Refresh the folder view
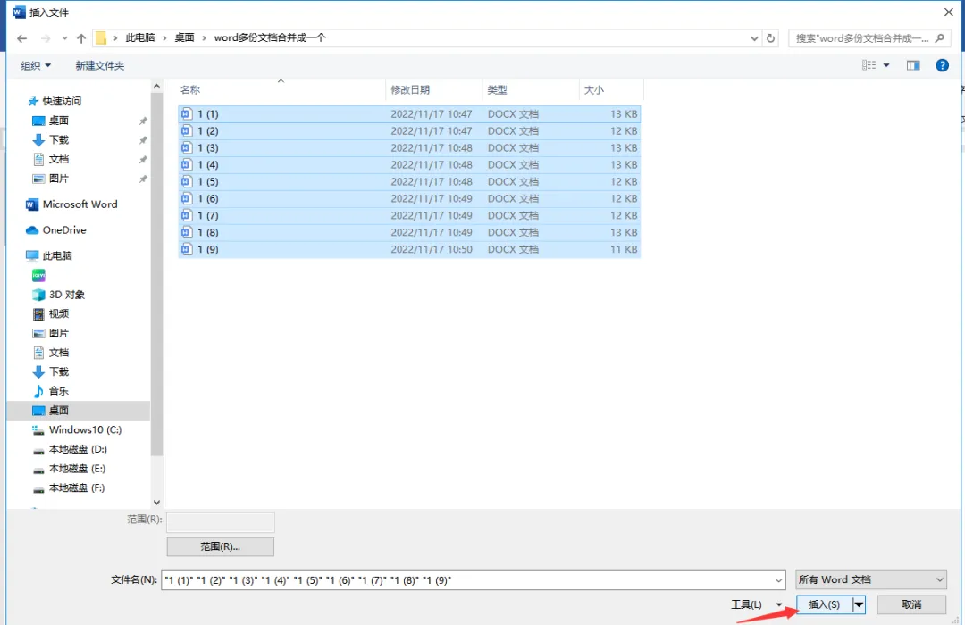965x625 pixels. [x=770, y=38]
